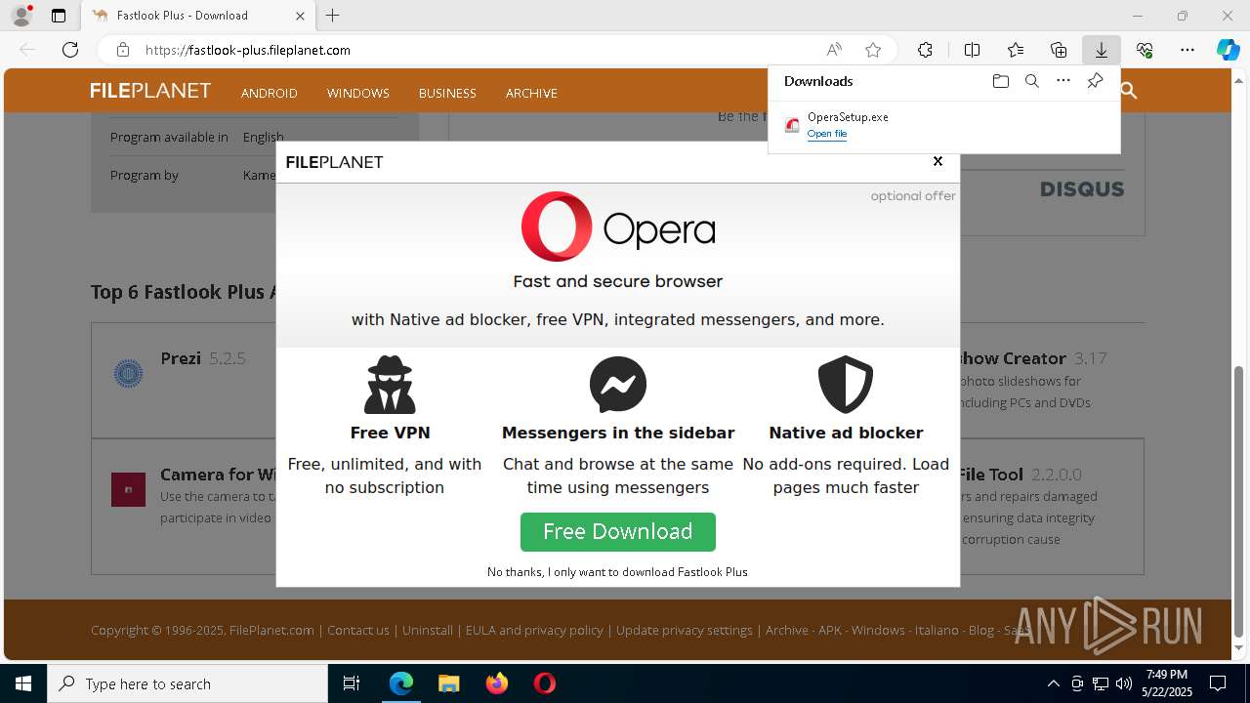1250x703 pixels.
Task: Launch Copilot icon in Edge toolbar
Action: coord(1228,50)
